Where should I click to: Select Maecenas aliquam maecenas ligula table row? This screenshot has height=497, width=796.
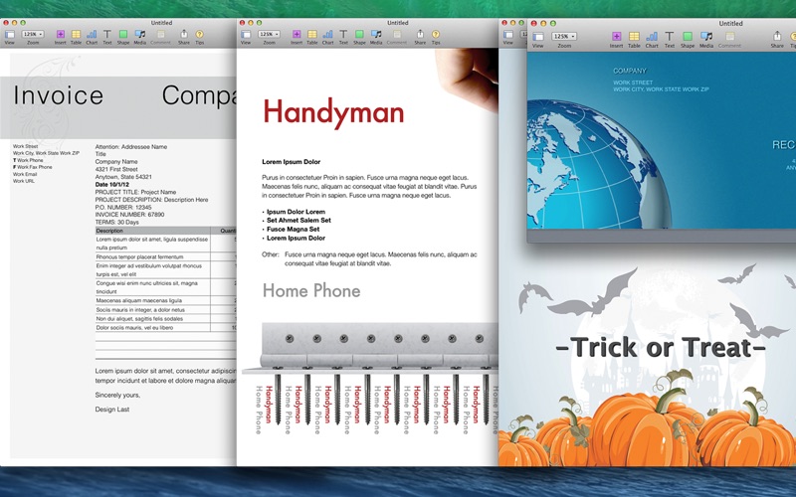153,301
